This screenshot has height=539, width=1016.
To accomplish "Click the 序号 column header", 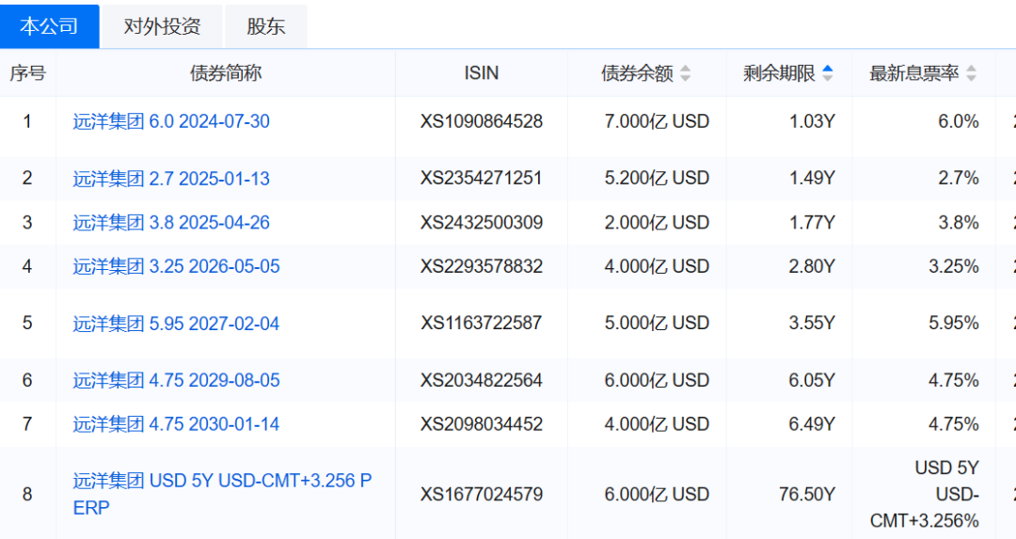I will 27,73.
